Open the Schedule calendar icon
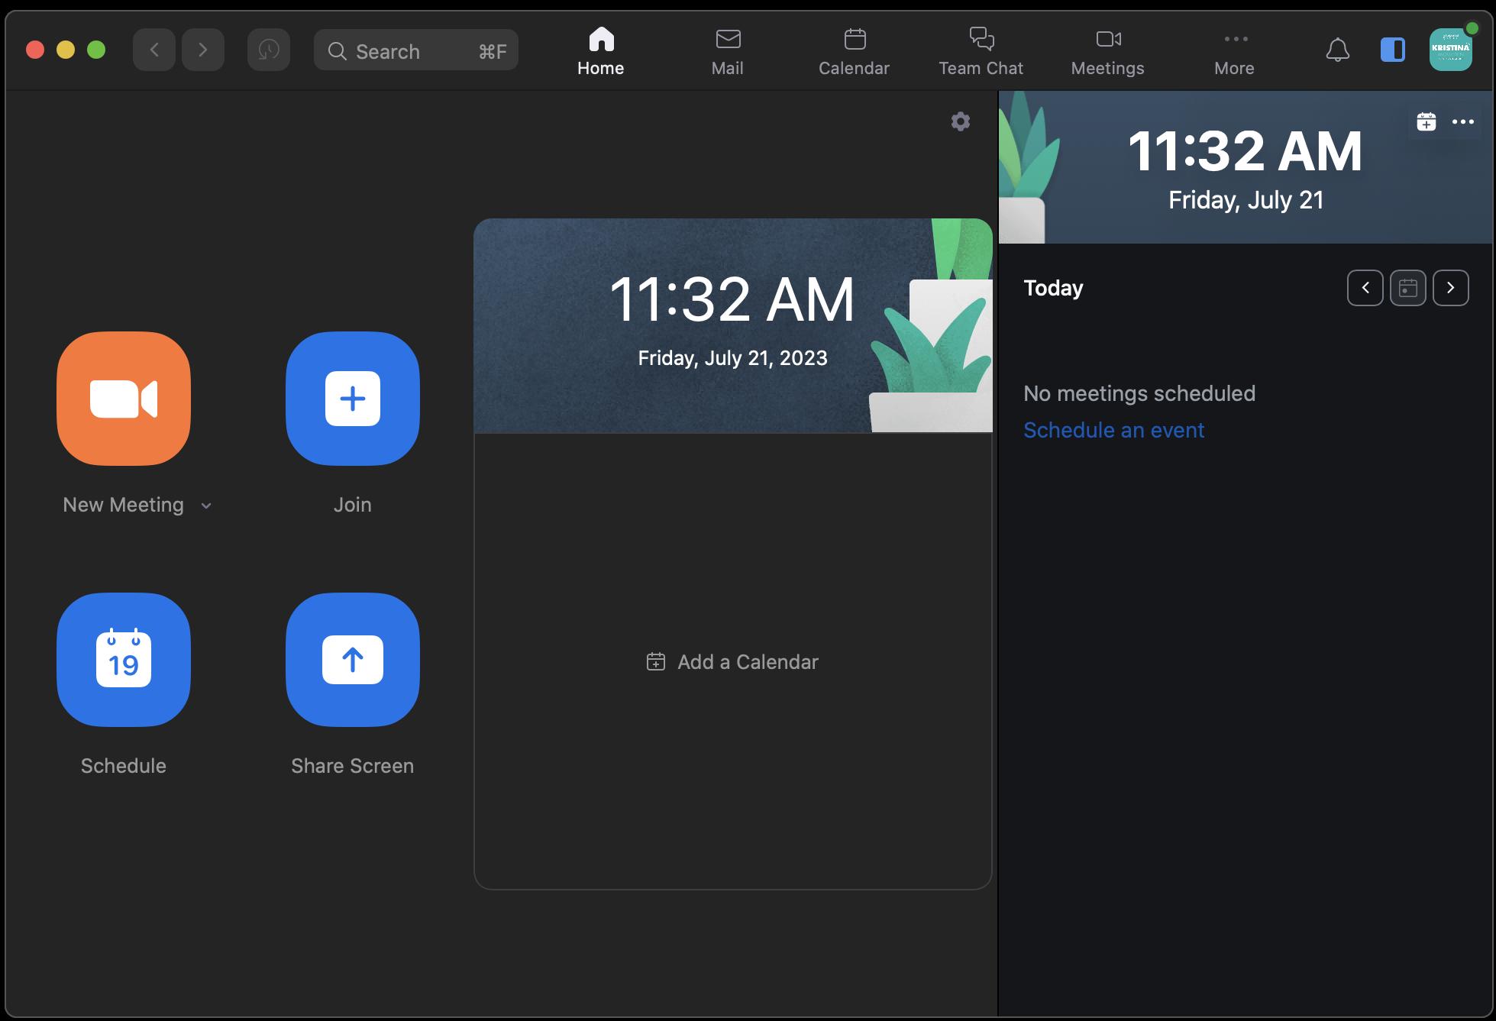Image resolution: width=1496 pixels, height=1021 pixels. click(124, 659)
